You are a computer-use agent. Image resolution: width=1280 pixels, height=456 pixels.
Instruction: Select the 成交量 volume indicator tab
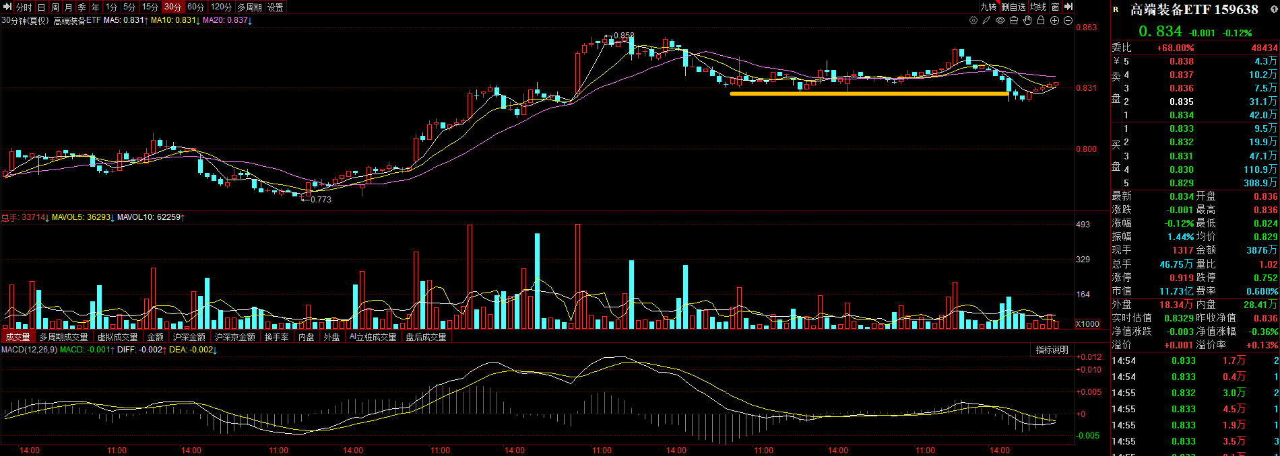click(x=18, y=337)
